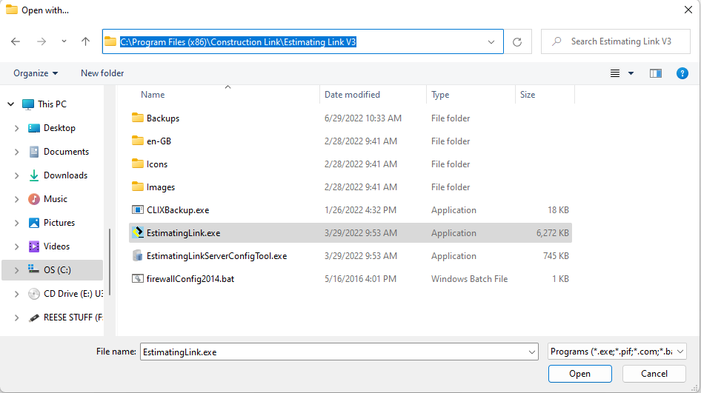Viewport: 701px width, 393px height.
Task: Sort by the Name column header
Action: [x=153, y=95]
